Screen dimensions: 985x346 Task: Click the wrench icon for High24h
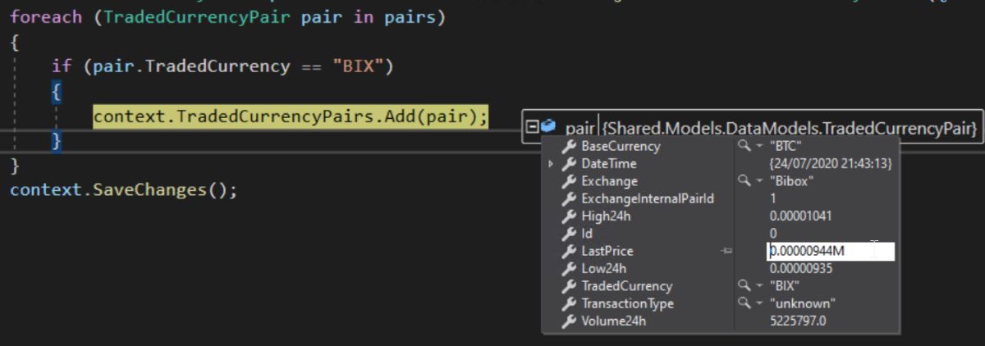568,216
